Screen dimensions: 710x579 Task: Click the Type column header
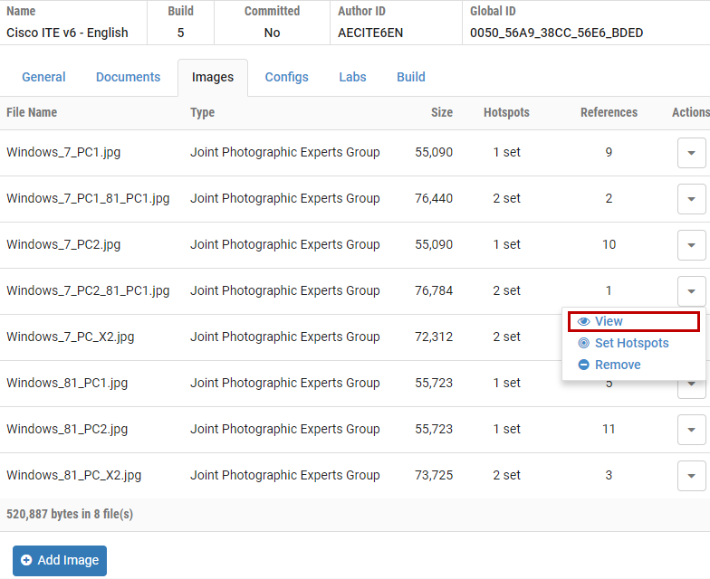coord(203,112)
